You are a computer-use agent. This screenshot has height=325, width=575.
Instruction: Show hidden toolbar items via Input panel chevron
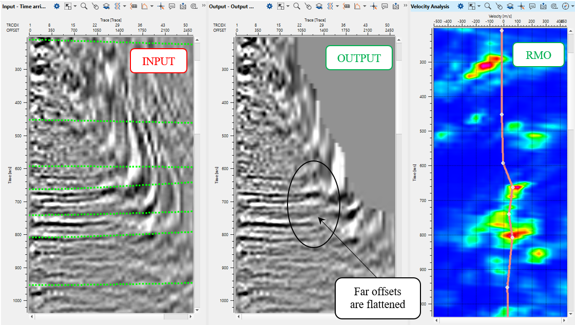pyautogui.click(x=203, y=7)
